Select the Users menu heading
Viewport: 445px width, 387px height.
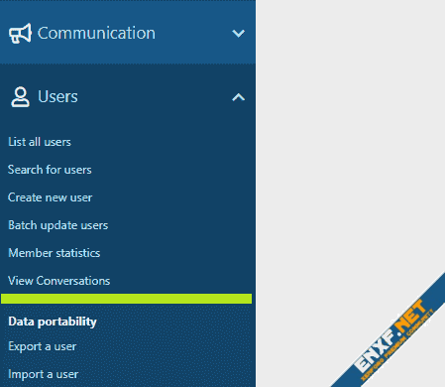(x=57, y=96)
